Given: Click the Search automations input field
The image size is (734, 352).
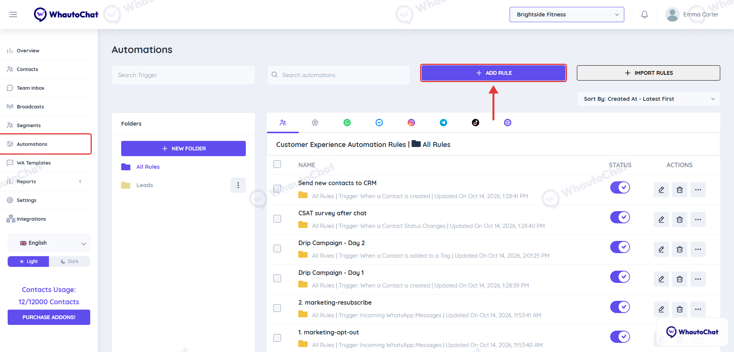Looking at the screenshot, I should point(339,75).
